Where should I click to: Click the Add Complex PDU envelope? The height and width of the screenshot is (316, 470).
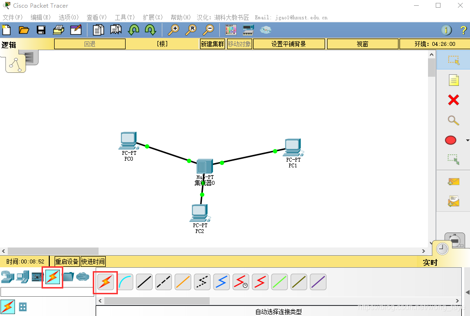tap(454, 201)
